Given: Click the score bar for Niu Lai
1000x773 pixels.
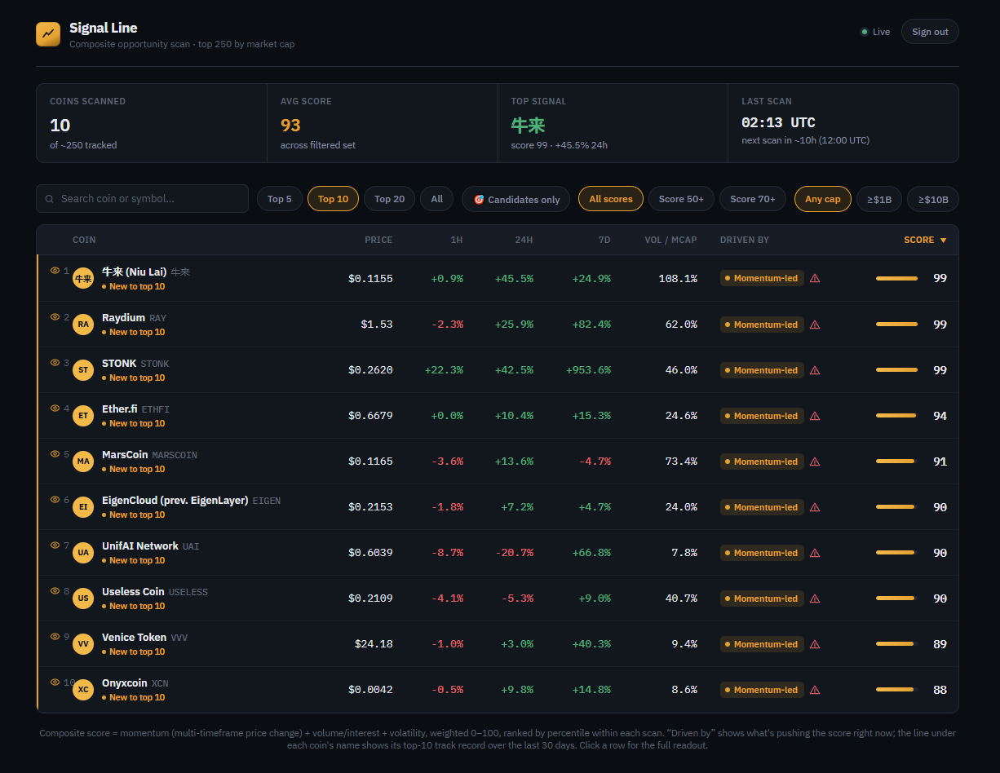Looking at the screenshot, I should click(x=897, y=278).
